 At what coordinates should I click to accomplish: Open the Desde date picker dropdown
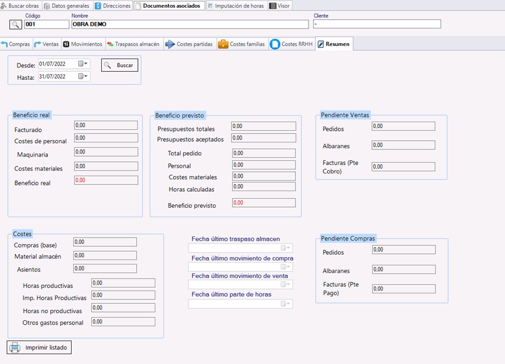(83, 64)
